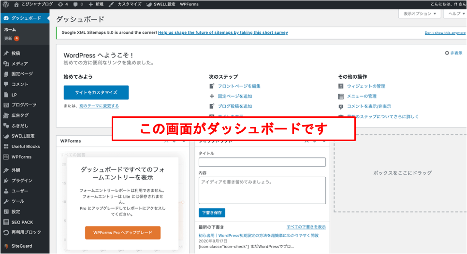Image resolution: width=467 pixels, height=254 pixels.
Task: Click the 固定ページ icon in sidebar
Action: coord(6,74)
